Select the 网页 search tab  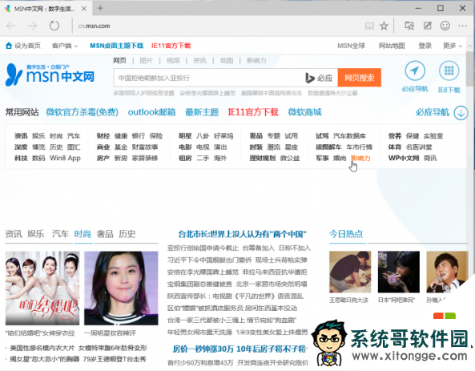[x=119, y=60]
